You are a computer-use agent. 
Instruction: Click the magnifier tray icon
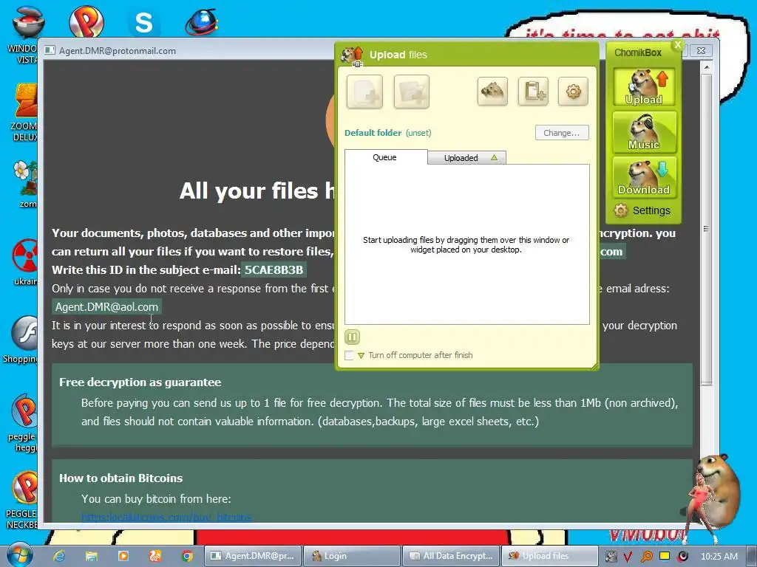point(646,557)
